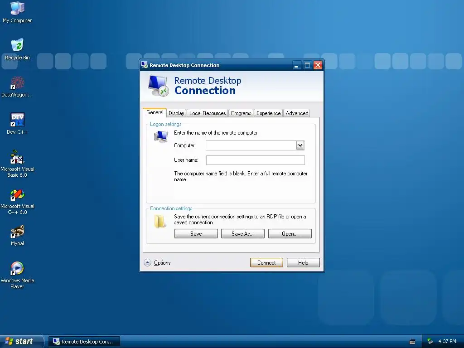Select the Windows Media Player shortcut
464x348 pixels.
point(17,275)
